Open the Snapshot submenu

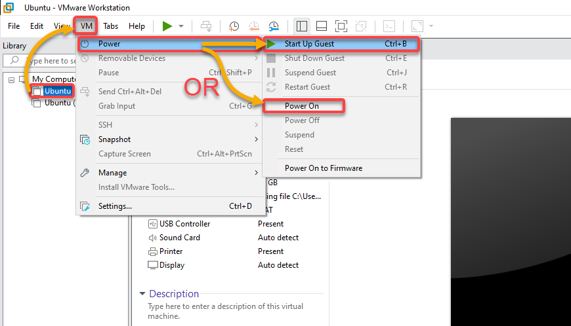tap(170, 139)
